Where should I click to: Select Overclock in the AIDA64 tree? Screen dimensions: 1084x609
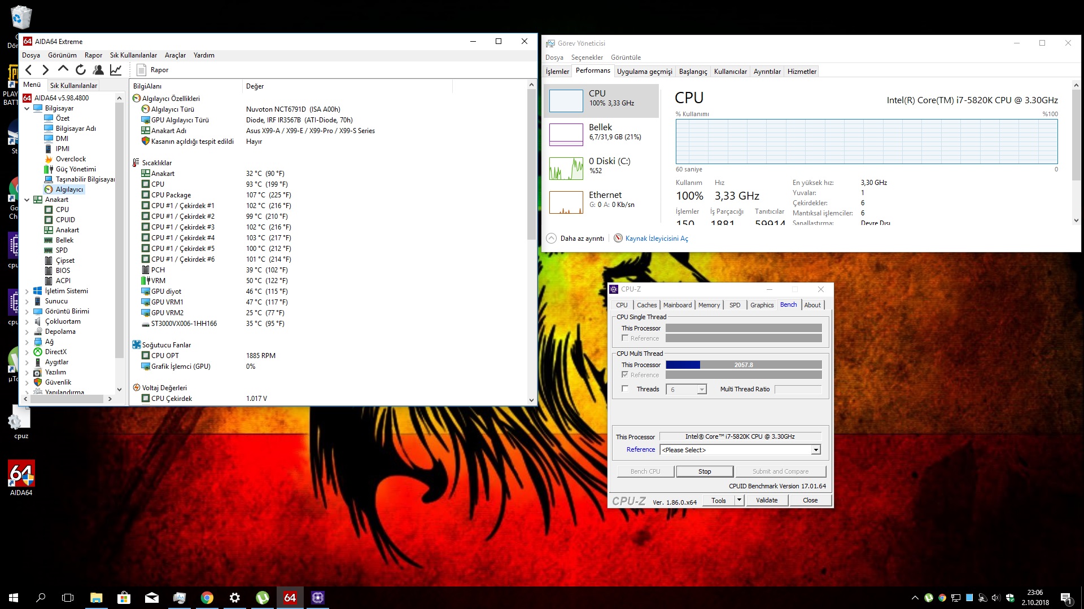point(71,159)
